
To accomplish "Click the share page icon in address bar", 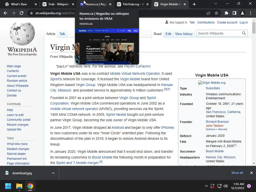I will point(208,13).
